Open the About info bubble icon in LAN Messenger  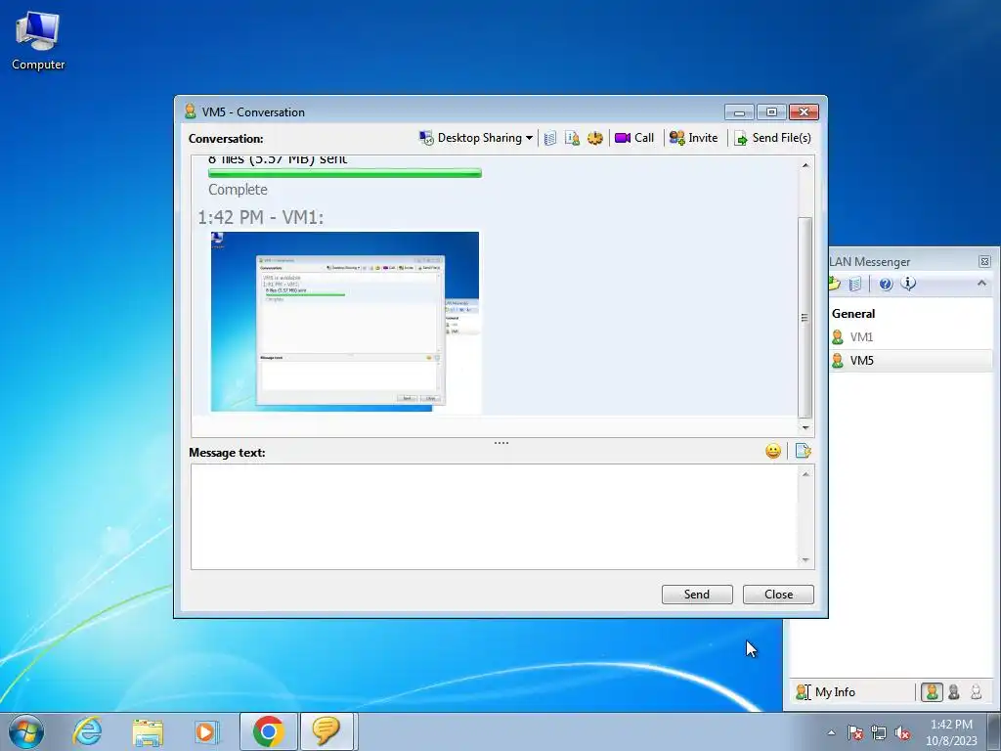tap(908, 284)
